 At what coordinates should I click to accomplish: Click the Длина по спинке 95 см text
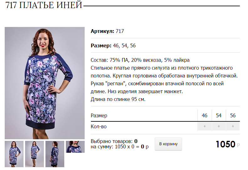[118, 99]
